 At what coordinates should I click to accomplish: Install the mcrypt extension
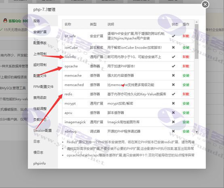[x=186, y=104]
